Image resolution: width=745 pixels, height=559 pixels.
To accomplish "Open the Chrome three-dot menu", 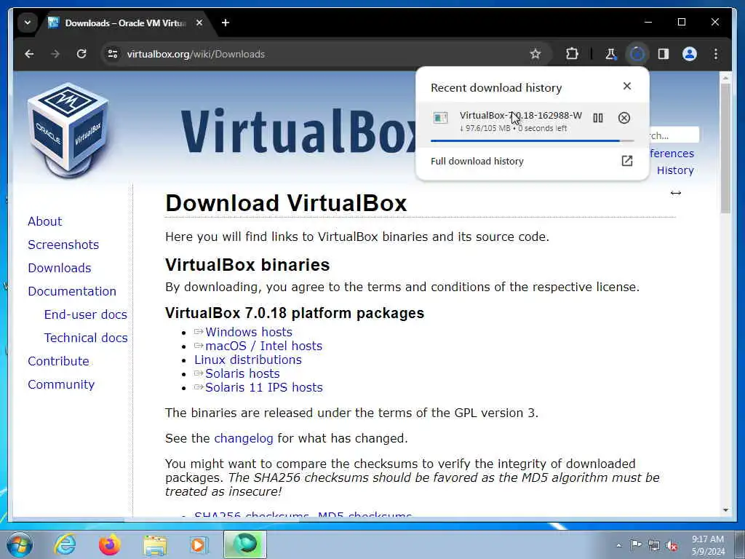I will point(716,54).
